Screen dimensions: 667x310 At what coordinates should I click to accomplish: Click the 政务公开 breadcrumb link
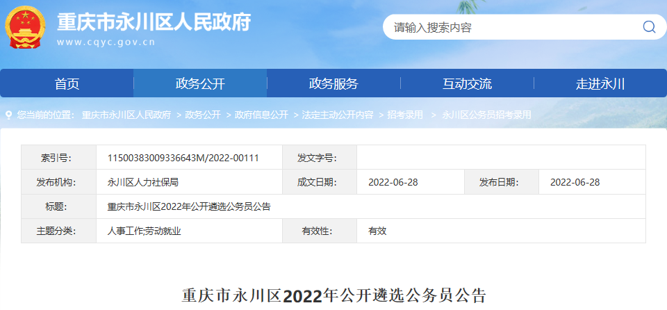tap(203, 115)
